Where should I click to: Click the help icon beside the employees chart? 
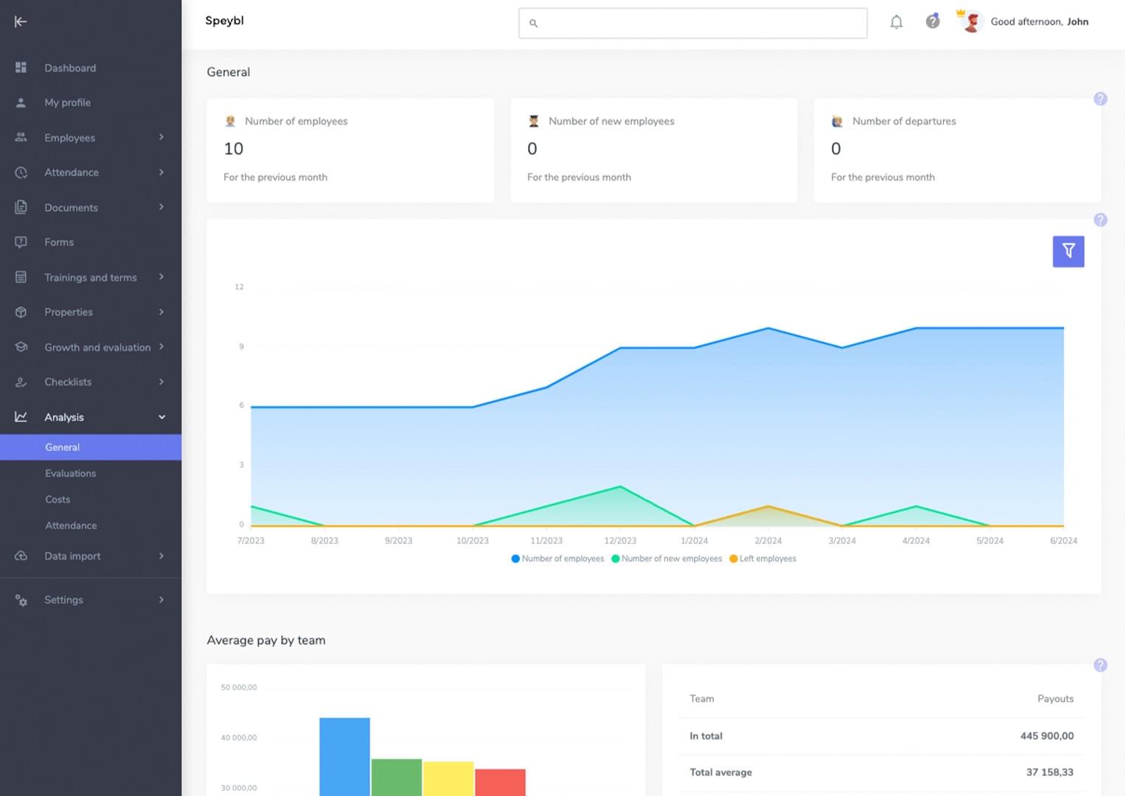[x=1100, y=220]
